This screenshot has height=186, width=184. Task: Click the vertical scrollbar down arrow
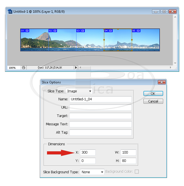[x=175, y=63]
